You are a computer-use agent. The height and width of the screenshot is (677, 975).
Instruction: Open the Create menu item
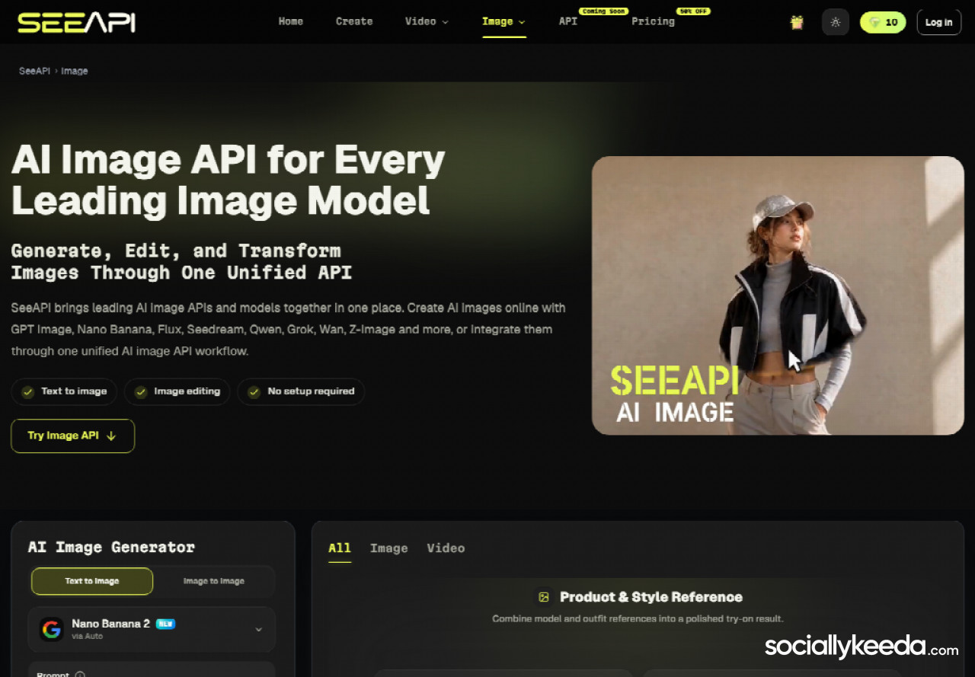point(354,21)
